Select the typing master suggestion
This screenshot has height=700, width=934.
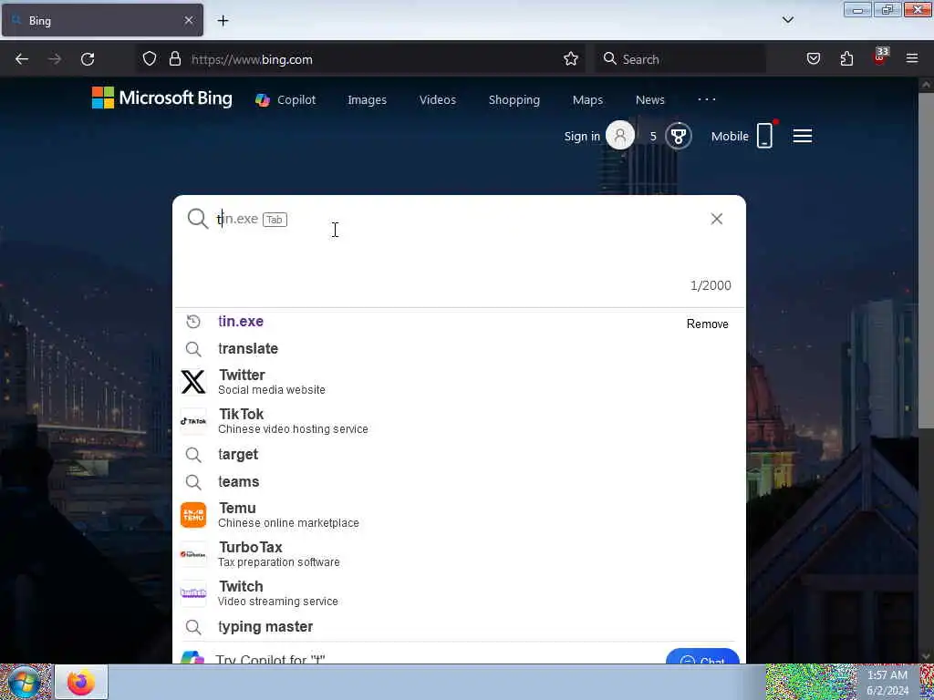tap(459, 627)
